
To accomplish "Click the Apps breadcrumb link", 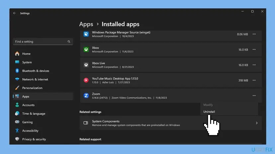I will click(x=86, y=24).
